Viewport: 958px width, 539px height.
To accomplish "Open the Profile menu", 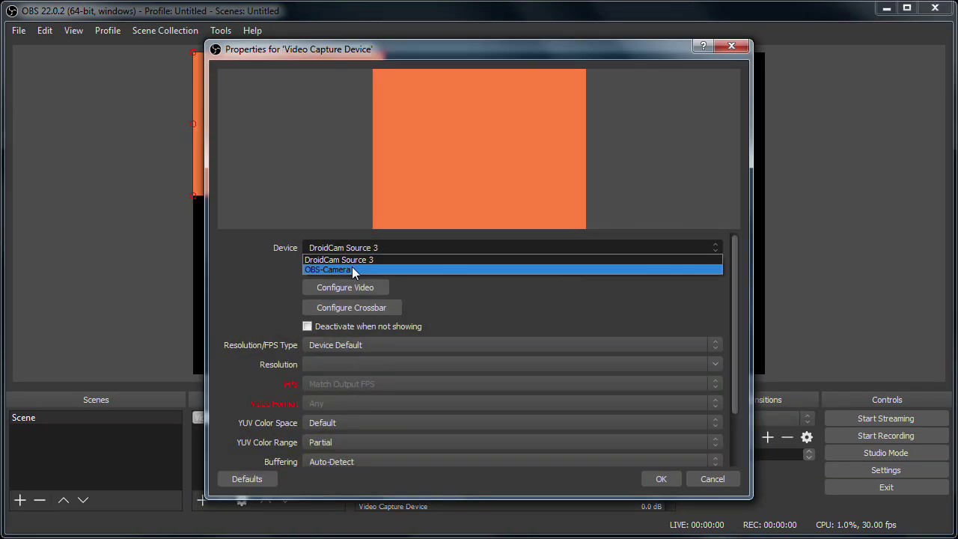I will (x=108, y=31).
